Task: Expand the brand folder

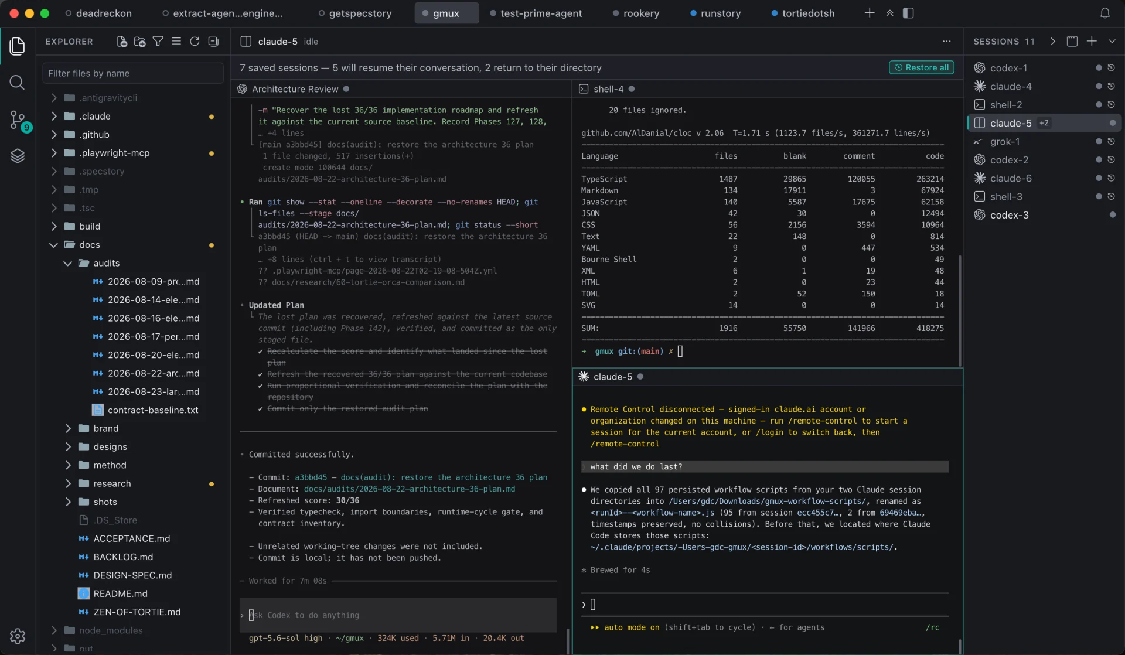Action: click(x=68, y=428)
